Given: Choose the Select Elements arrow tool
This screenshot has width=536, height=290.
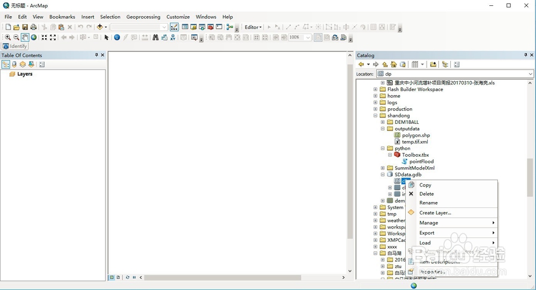Looking at the screenshot, I should coord(106,38).
